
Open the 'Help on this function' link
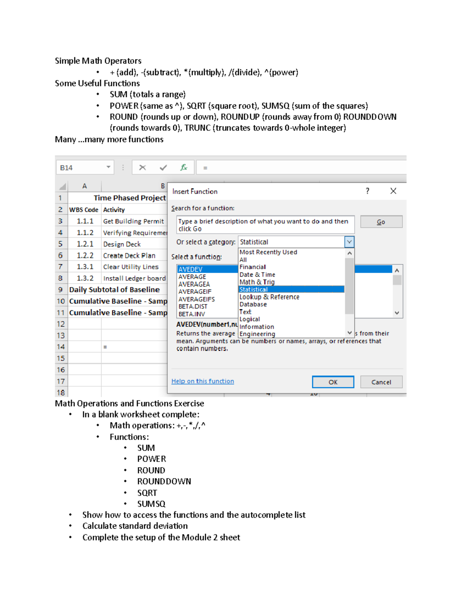pos(202,381)
